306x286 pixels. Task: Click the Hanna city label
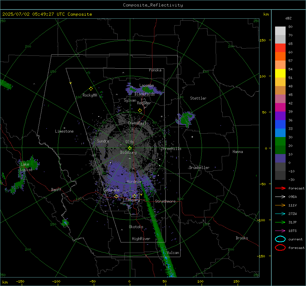(238, 152)
